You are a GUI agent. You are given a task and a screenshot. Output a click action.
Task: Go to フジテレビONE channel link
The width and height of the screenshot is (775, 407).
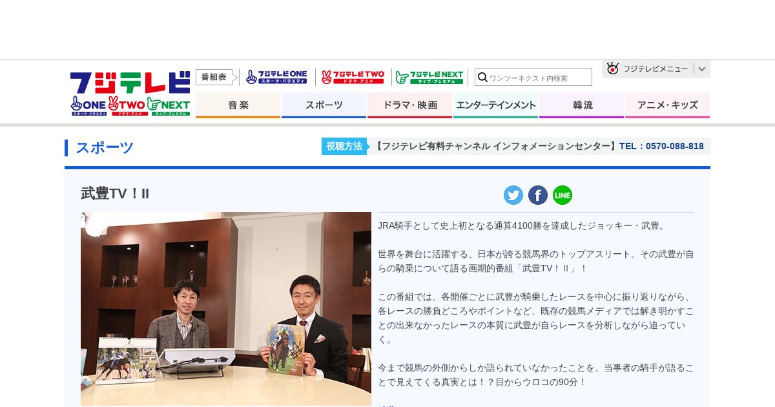click(276, 78)
